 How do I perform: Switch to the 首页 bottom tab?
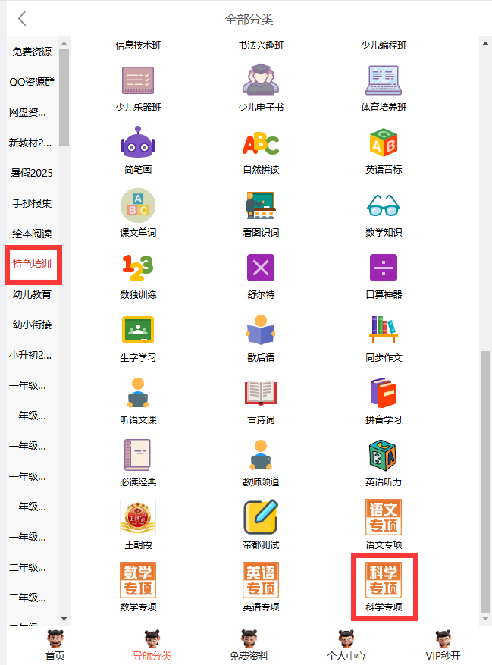(55, 645)
